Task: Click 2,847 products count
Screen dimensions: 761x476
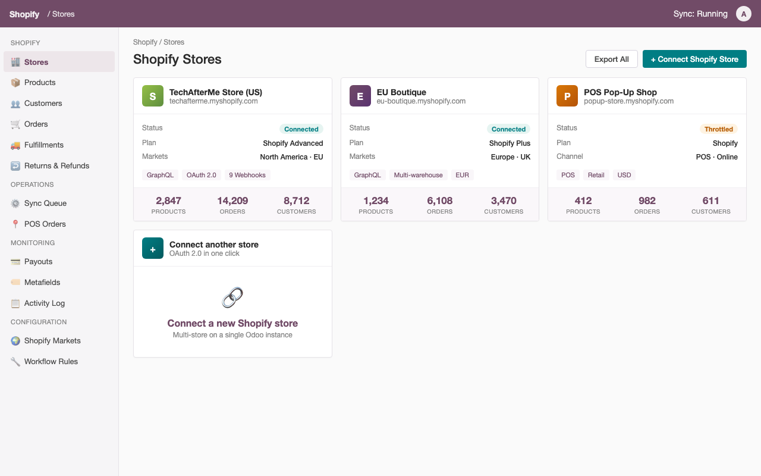Action: pyautogui.click(x=169, y=201)
